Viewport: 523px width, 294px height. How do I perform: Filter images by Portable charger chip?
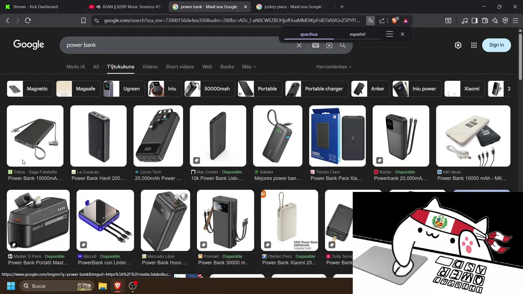tap(317, 89)
